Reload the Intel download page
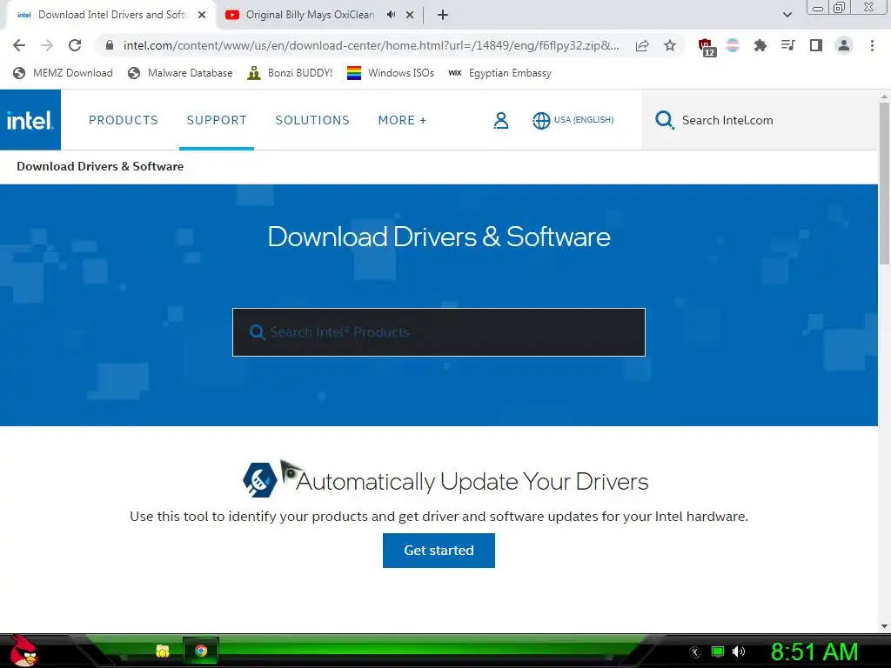Screen dimensions: 891x668 75,45
